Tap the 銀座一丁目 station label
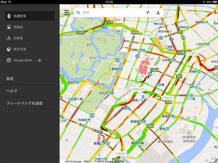Image resolution: width=218 pixels, height=163 pixels. [x=139, y=100]
